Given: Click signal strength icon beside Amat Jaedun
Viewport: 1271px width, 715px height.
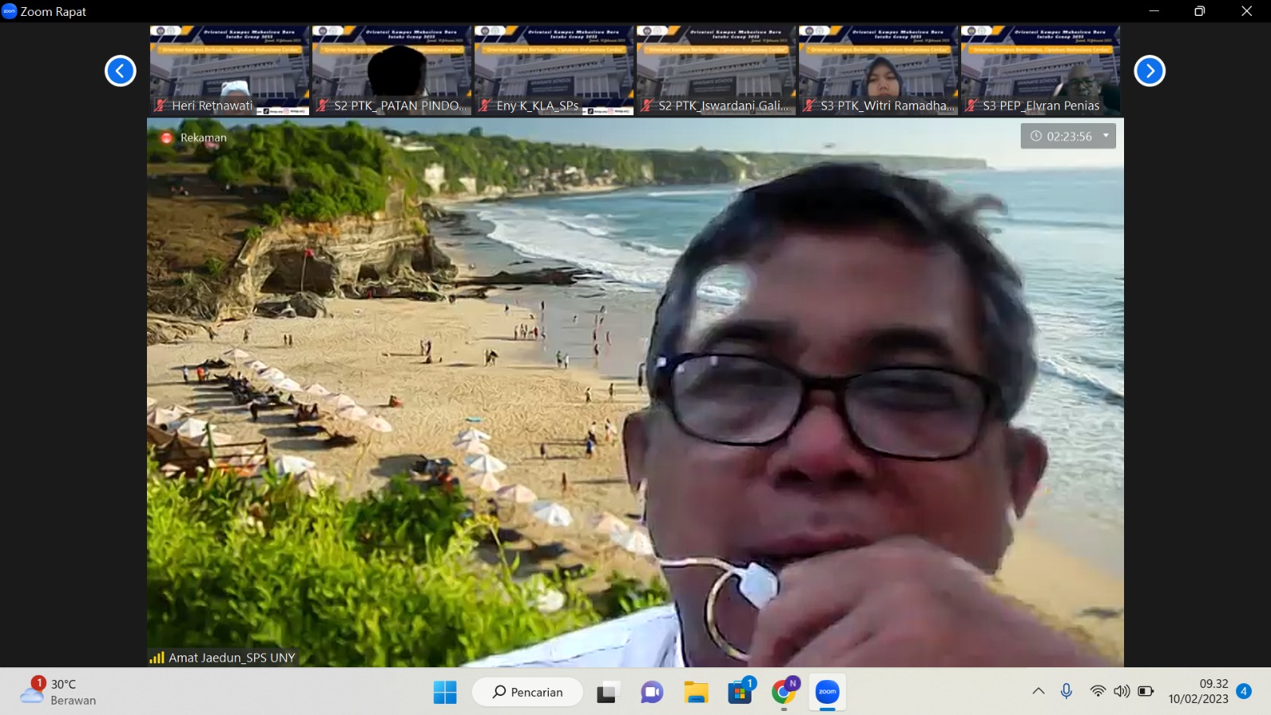Looking at the screenshot, I should click(x=156, y=658).
